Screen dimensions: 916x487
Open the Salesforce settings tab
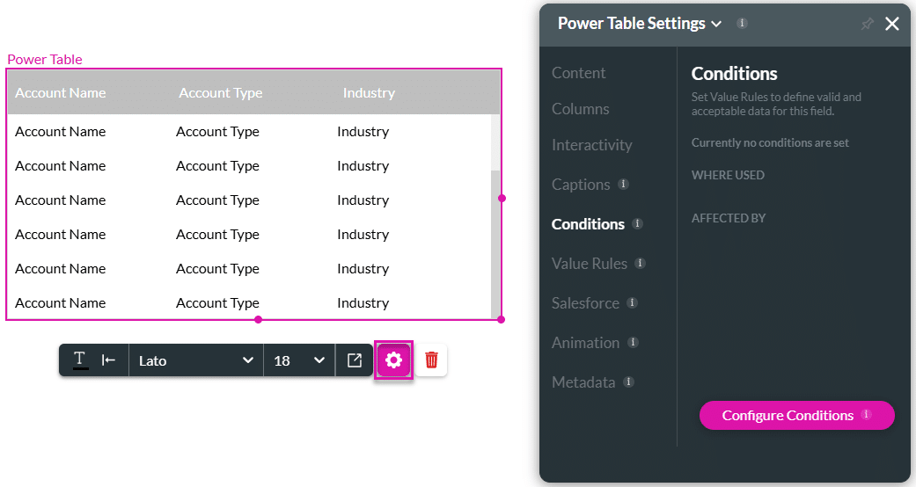(x=585, y=303)
